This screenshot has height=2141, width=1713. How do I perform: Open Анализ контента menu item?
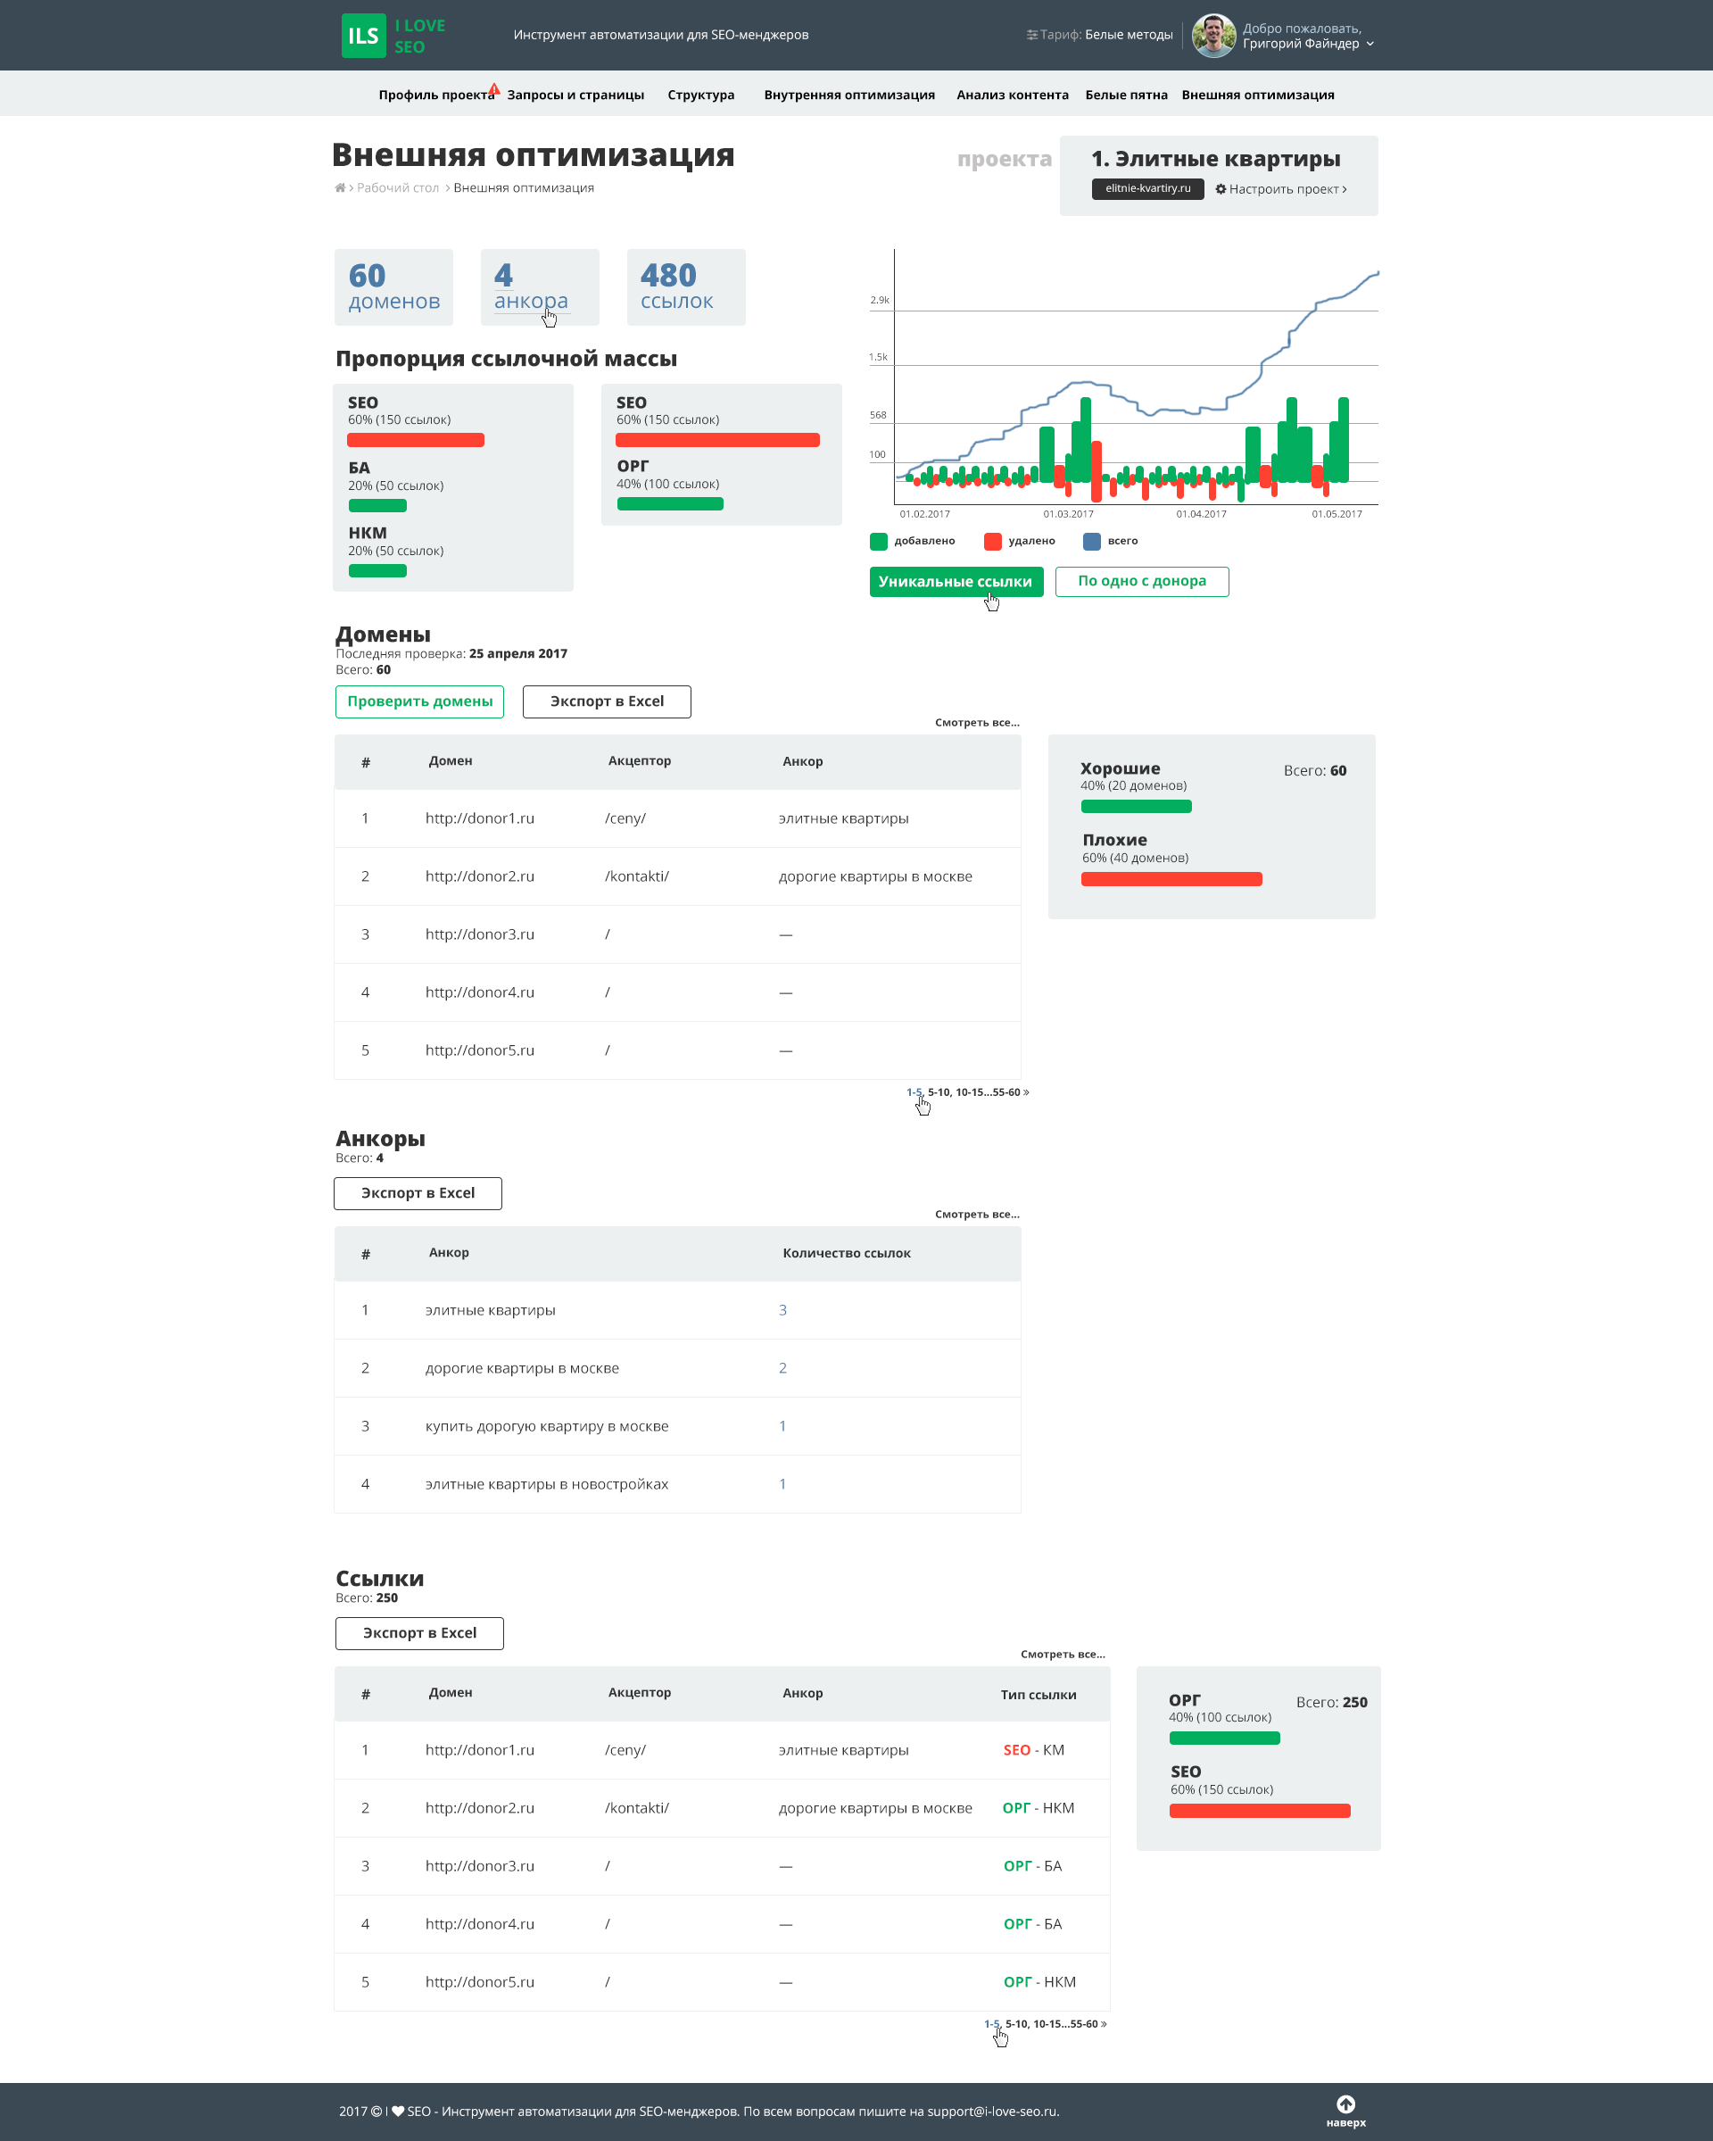tap(1013, 95)
